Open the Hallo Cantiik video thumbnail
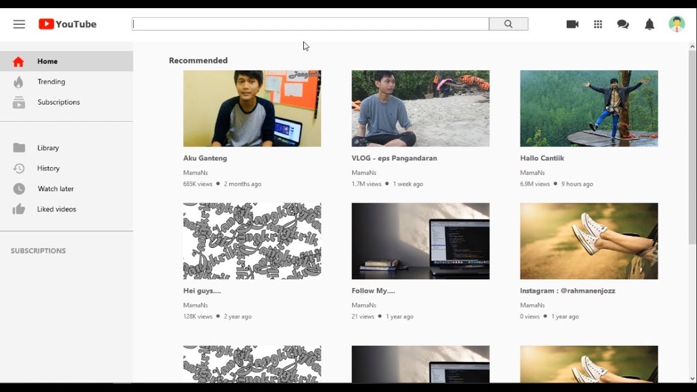The width and height of the screenshot is (697, 392). coord(589,108)
